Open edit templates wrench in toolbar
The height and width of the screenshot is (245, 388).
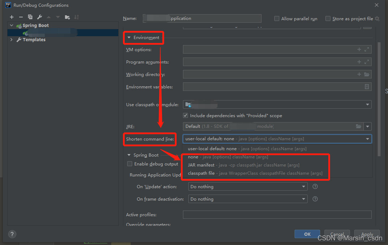tap(39, 17)
